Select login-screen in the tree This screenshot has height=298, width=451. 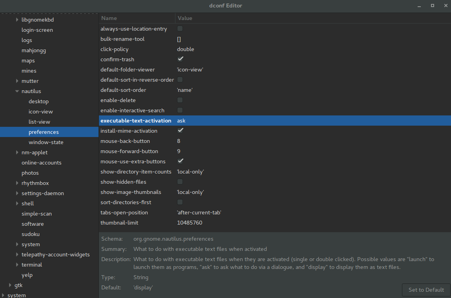[x=37, y=30]
